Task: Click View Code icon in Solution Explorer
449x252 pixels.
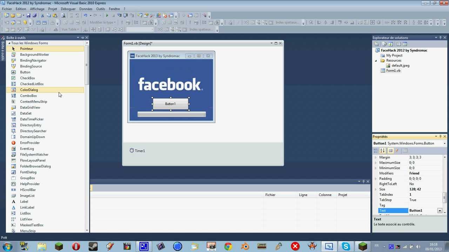Action: click(399, 44)
